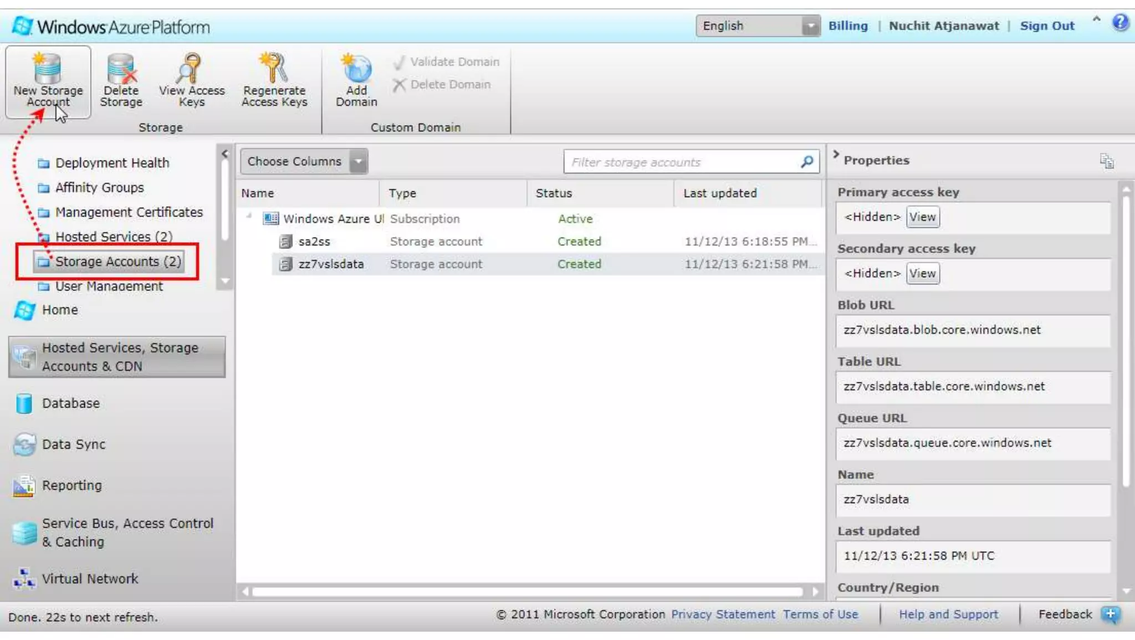Collapse the Windows Azure subscription tree row
1135x640 pixels.
coord(249,216)
